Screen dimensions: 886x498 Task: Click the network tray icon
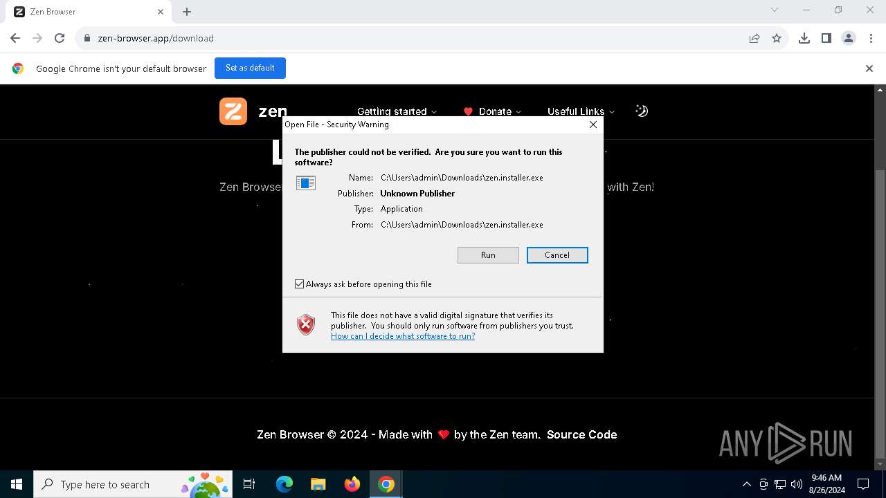(780, 484)
